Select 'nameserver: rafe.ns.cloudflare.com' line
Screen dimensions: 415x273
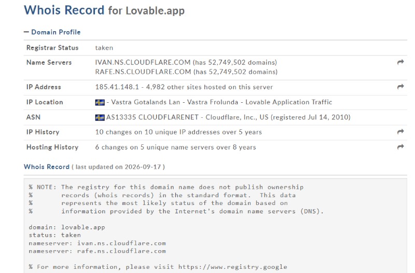click(x=97, y=251)
